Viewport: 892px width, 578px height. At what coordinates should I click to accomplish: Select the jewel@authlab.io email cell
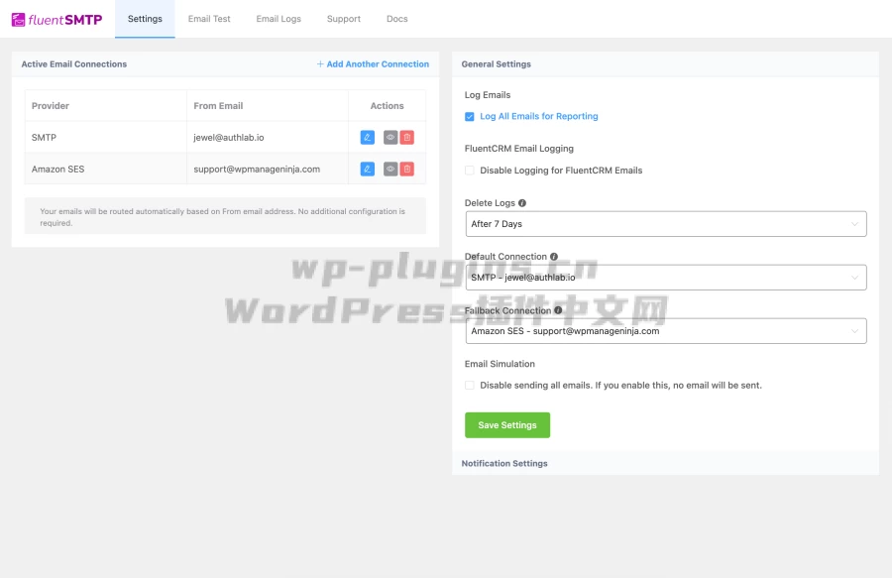tap(268, 137)
